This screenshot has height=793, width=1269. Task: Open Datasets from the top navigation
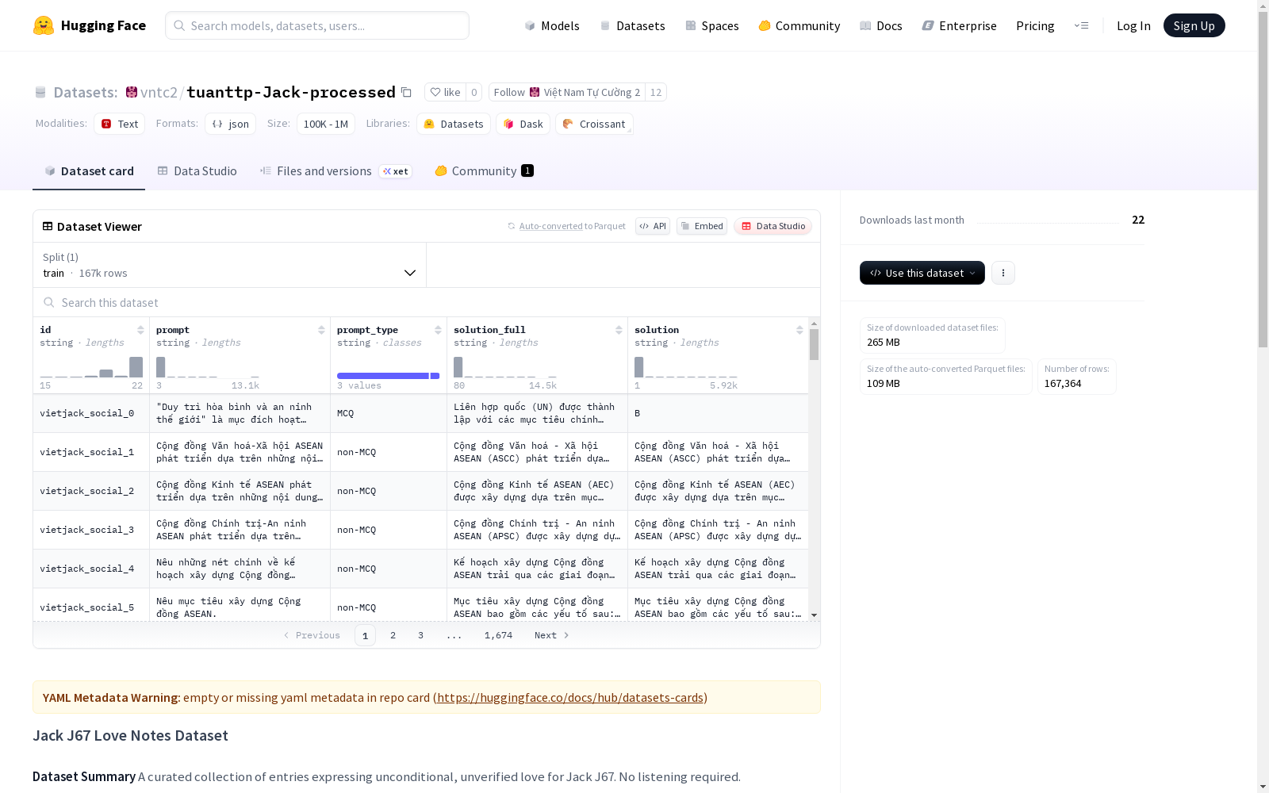(632, 25)
